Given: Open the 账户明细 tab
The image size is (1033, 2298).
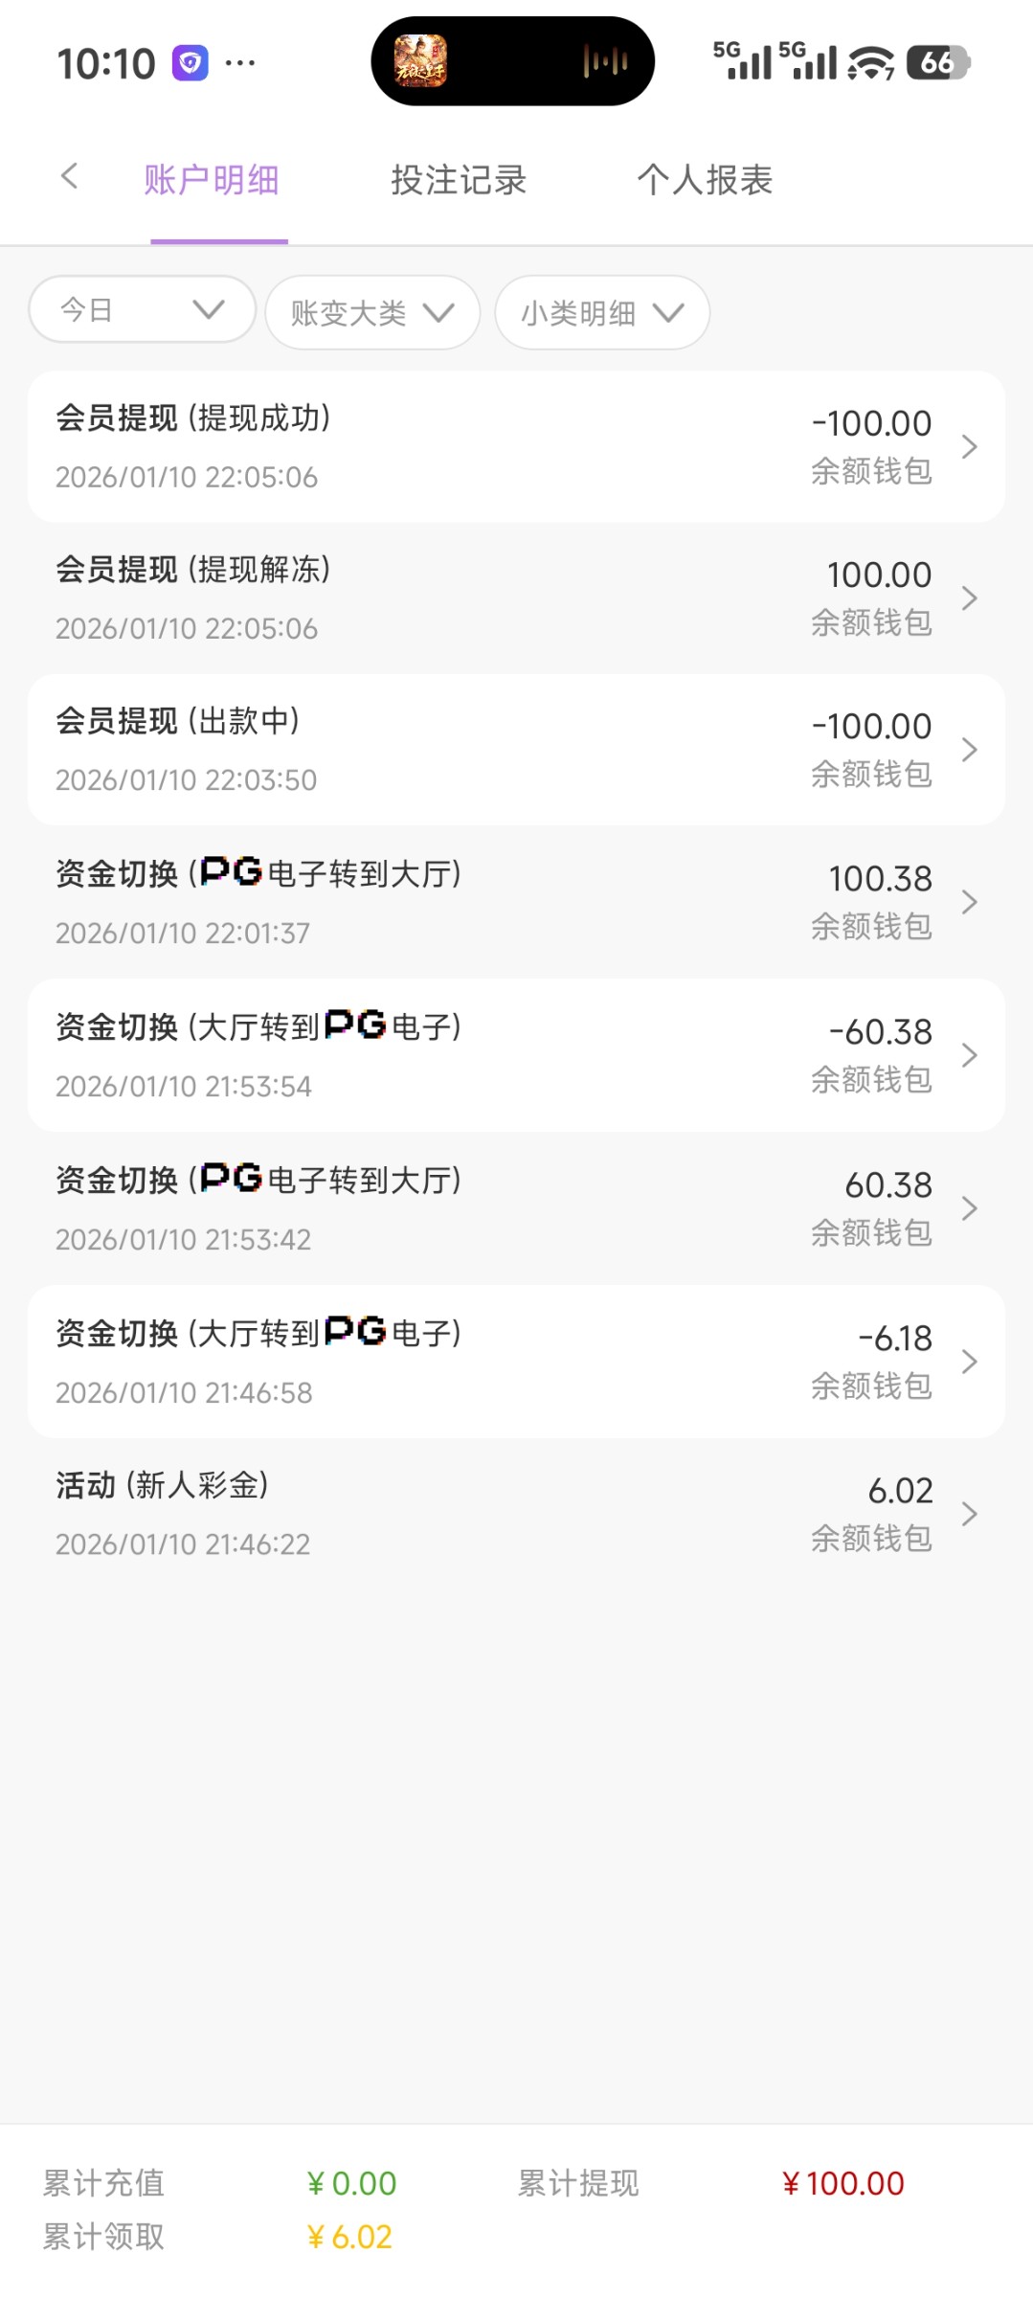Looking at the screenshot, I should [212, 180].
